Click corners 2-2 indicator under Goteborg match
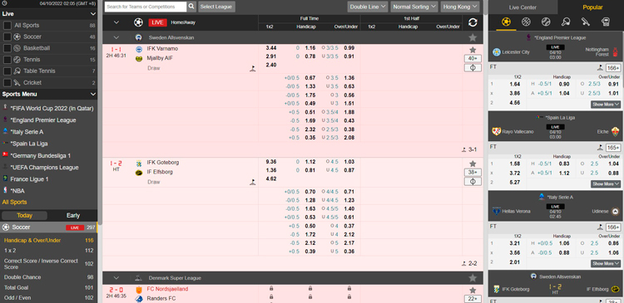 tap(469, 263)
